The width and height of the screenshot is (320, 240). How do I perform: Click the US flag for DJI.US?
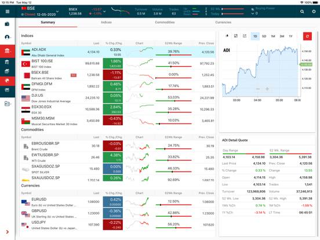pyautogui.click(x=26, y=99)
